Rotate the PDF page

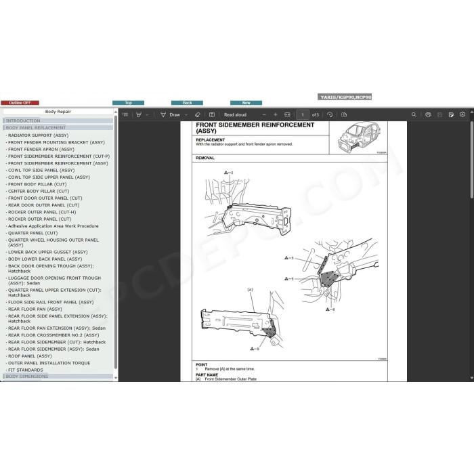pos(330,114)
